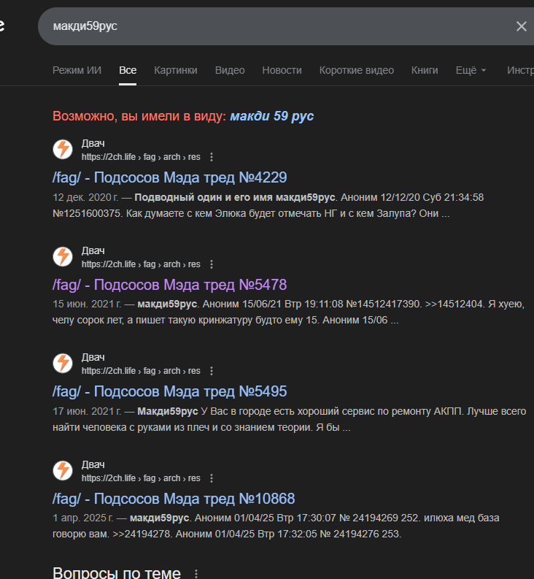This screenshot has width=534, height=579.
Task: Open three-dot menu for тред №10868 result
Action: (212, 478)
